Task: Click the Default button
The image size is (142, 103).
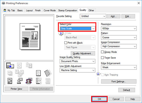Action: (x=127, y=90)
